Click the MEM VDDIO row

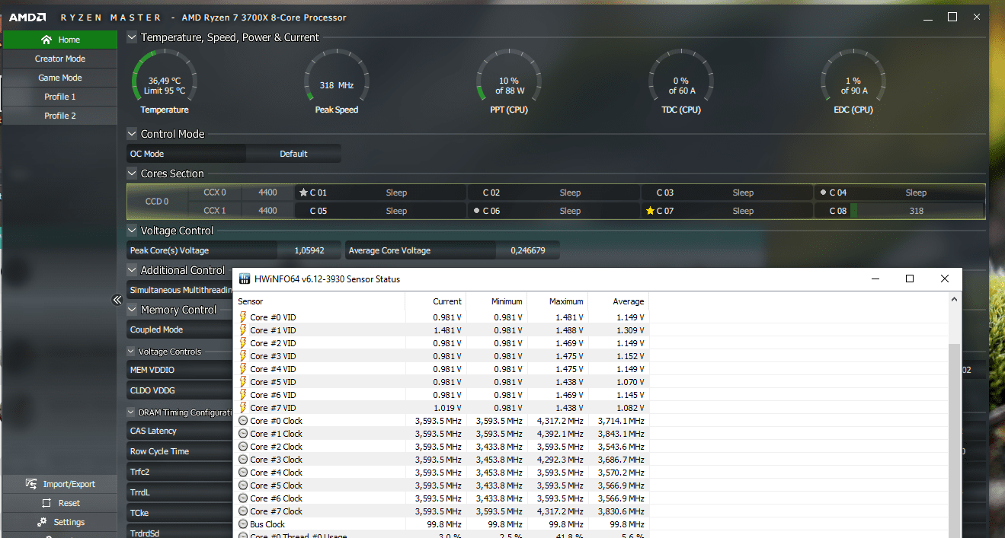click(x=180, y=370)
